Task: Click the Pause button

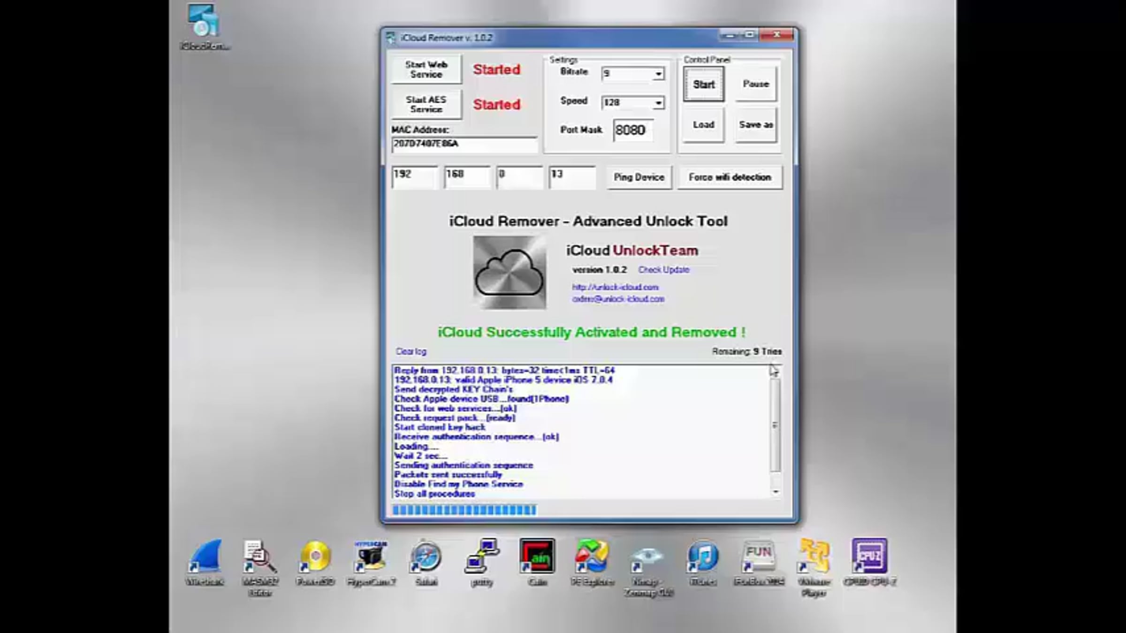Action: (756, 84)
